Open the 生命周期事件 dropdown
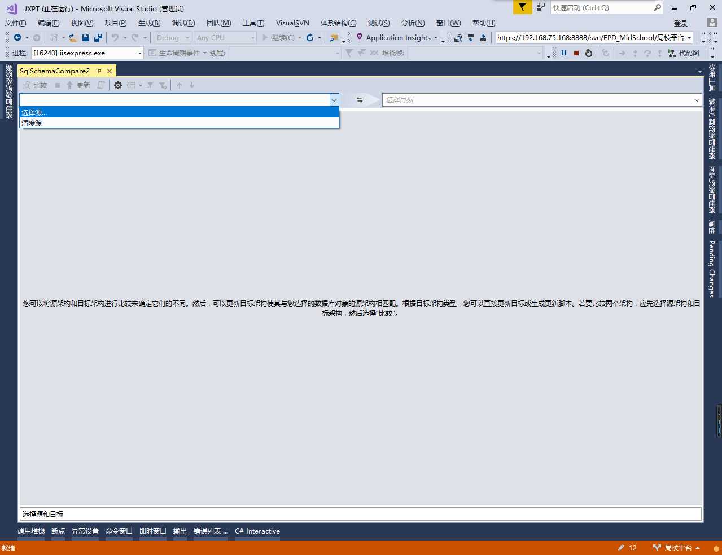The image size is (722, 555). (x=205, y=53)
